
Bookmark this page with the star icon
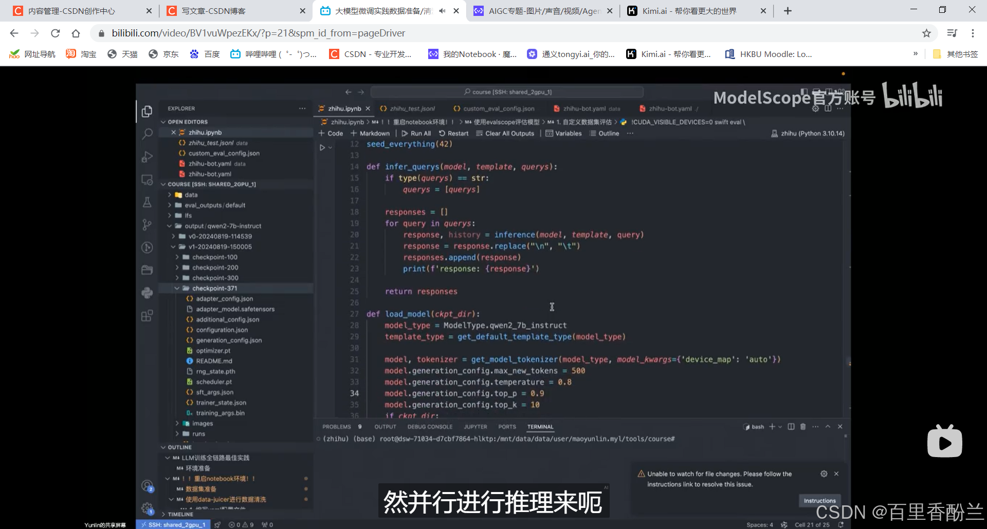(x=926, y=33)
